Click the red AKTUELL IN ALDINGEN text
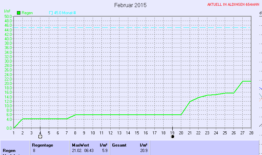Viewport: 262px width, 155px height. 233,5
